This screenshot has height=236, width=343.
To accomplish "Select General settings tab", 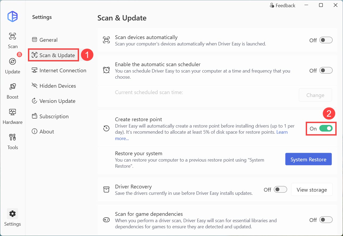I will click(x=45, y=40).
